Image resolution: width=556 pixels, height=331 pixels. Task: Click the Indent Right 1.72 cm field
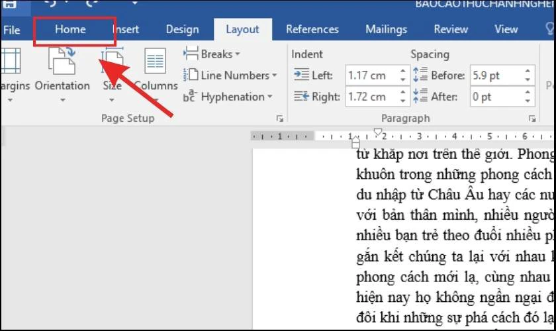click(x=378, y=97)
